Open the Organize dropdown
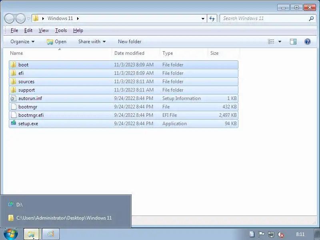This screenshot has height=240, width=320. 22,42
